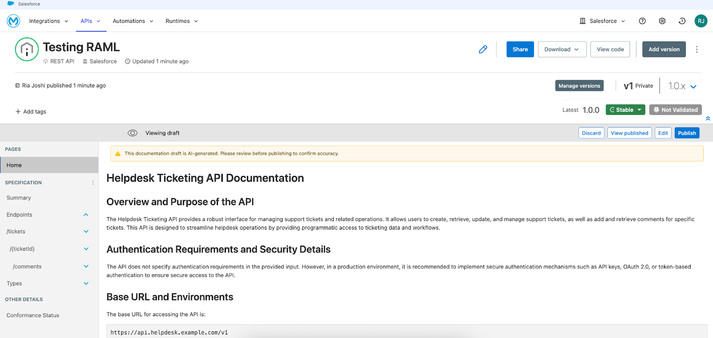Click the v1 Private version label
713x338 pixels.
click(638, 86)
